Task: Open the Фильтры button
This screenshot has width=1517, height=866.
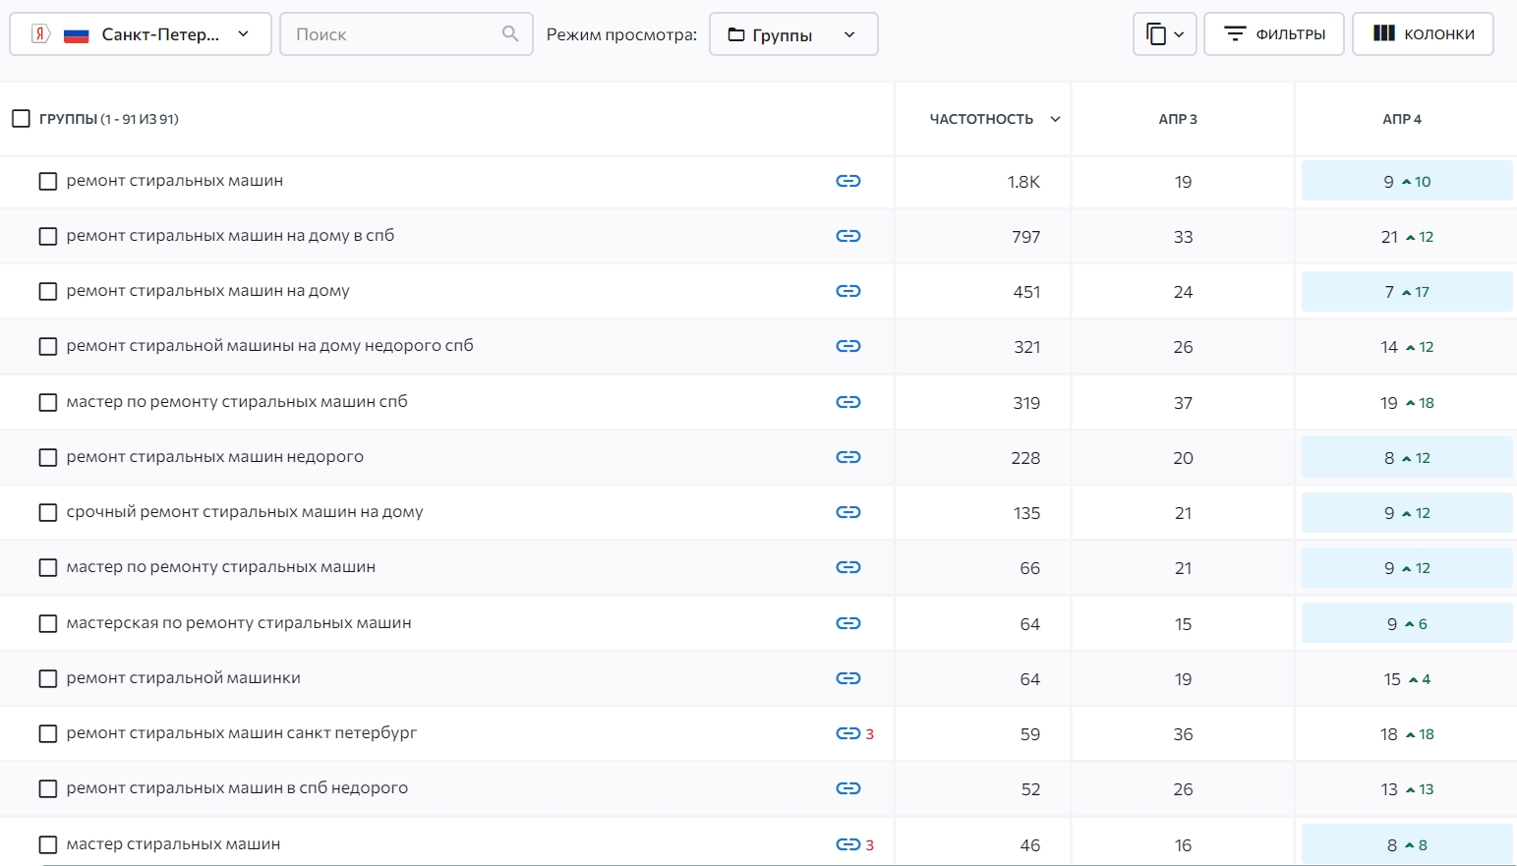Action: click(x=1273, y=34)
